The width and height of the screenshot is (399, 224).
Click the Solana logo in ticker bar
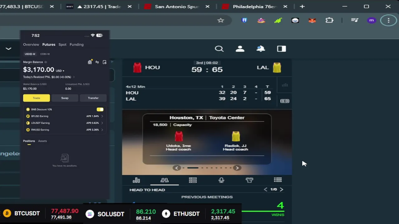(x=90, y=214)
